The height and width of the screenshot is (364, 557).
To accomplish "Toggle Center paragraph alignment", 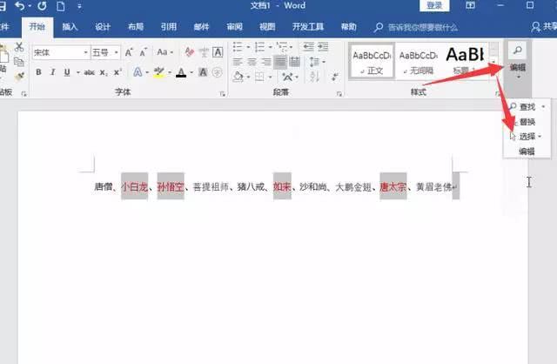I will coord(252,62).
